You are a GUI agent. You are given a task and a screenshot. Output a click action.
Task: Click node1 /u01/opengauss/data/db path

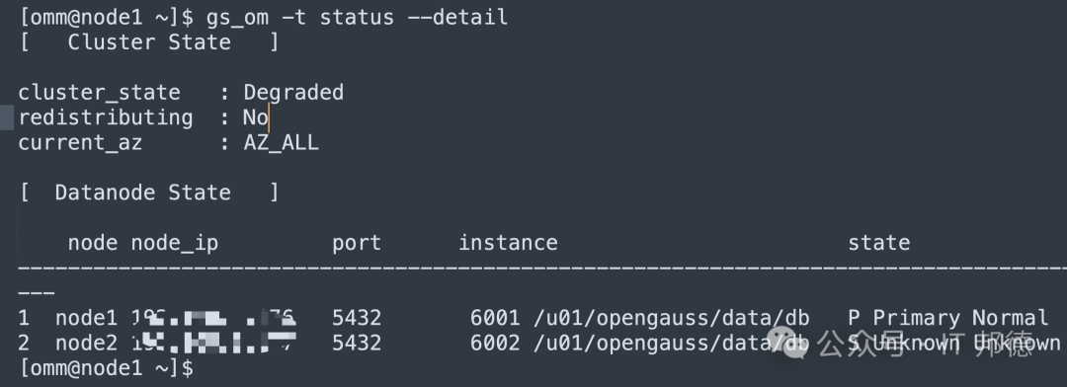pos(672,318)
